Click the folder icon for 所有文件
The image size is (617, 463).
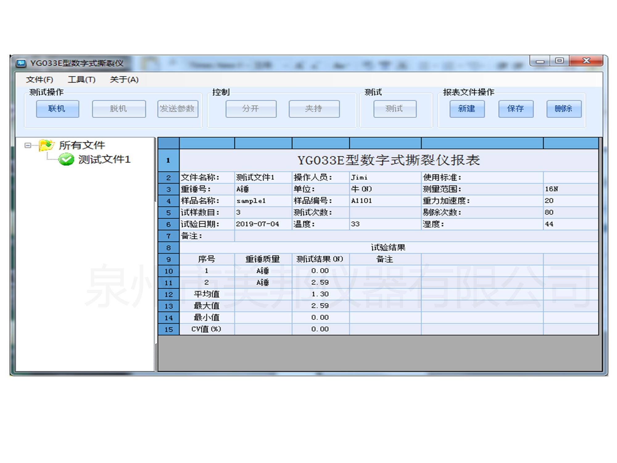46,145
